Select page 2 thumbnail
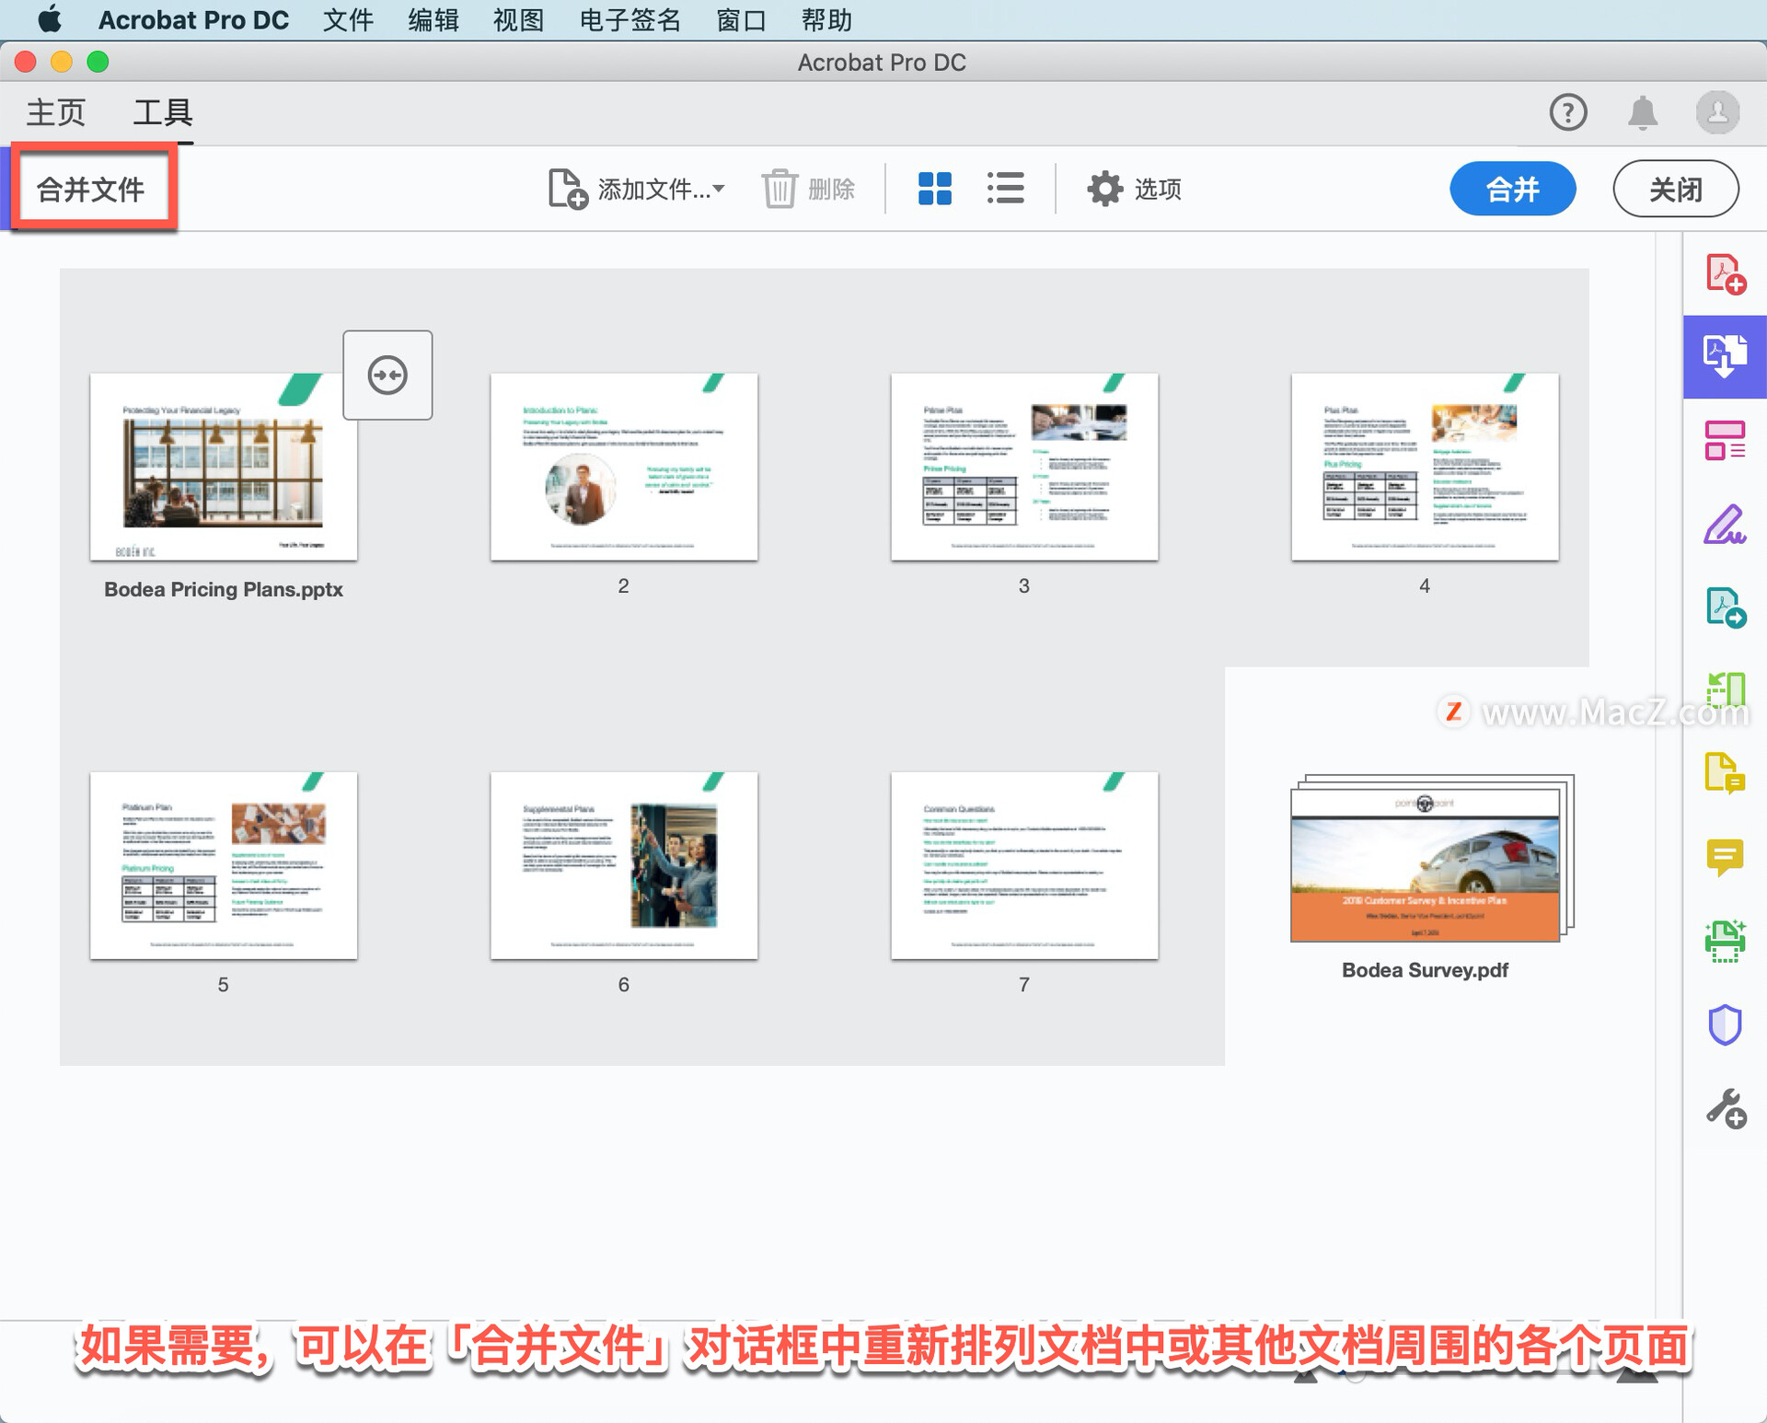 [x=624, y=467]
